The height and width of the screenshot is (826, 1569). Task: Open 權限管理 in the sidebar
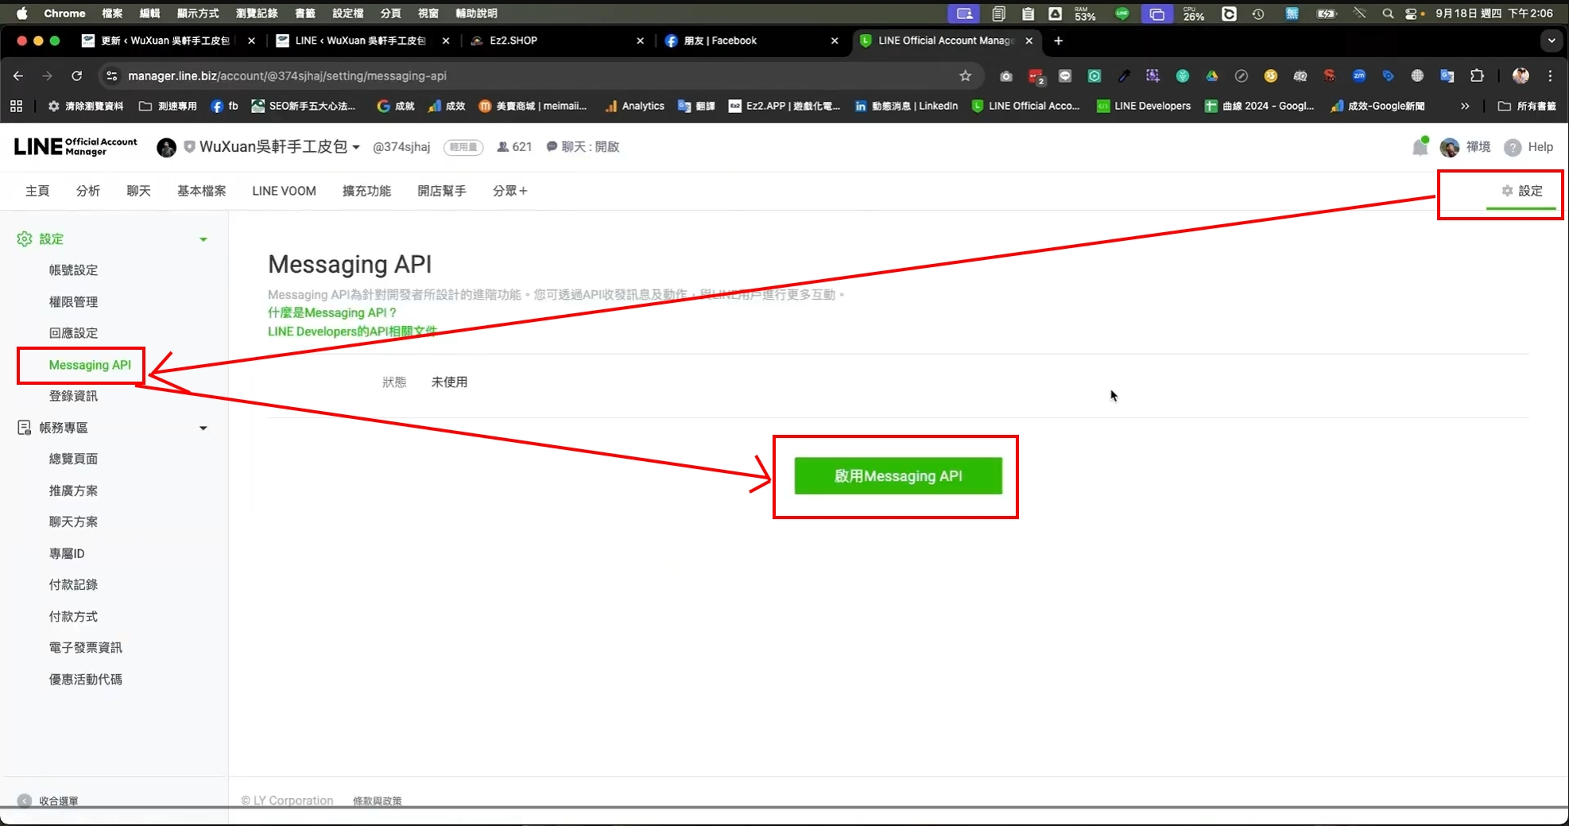73,302
